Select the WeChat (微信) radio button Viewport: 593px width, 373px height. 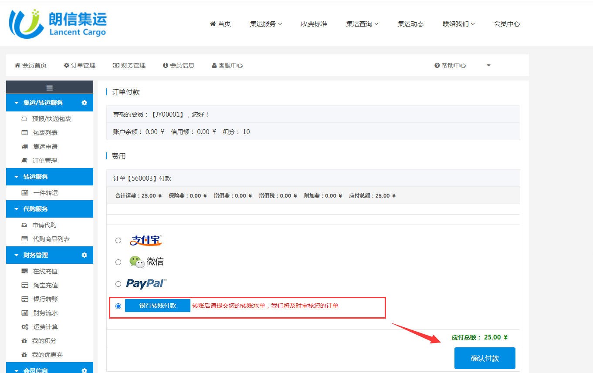pos(118,262)
